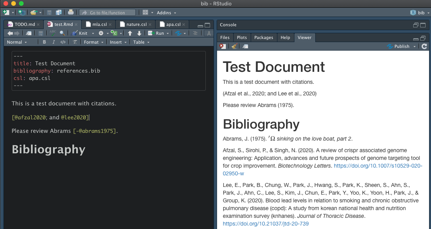Show Viewer content in new window
Screen dimensions: 431x229
[245, 46]
